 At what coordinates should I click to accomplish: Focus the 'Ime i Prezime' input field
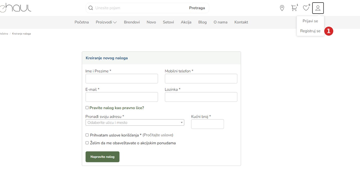point(122,79)
